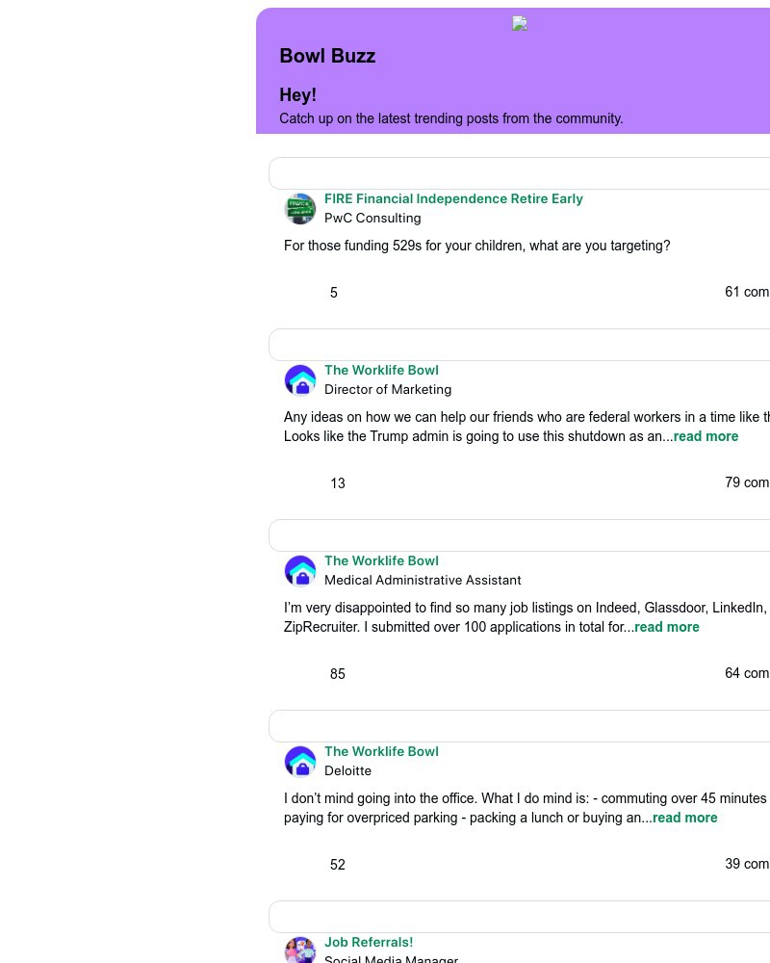Viewport: 770px width, 963px height.
Task: Open The Worklife Bowl link above Medical Administrative Assistant
Action: [x=381, y=561]
